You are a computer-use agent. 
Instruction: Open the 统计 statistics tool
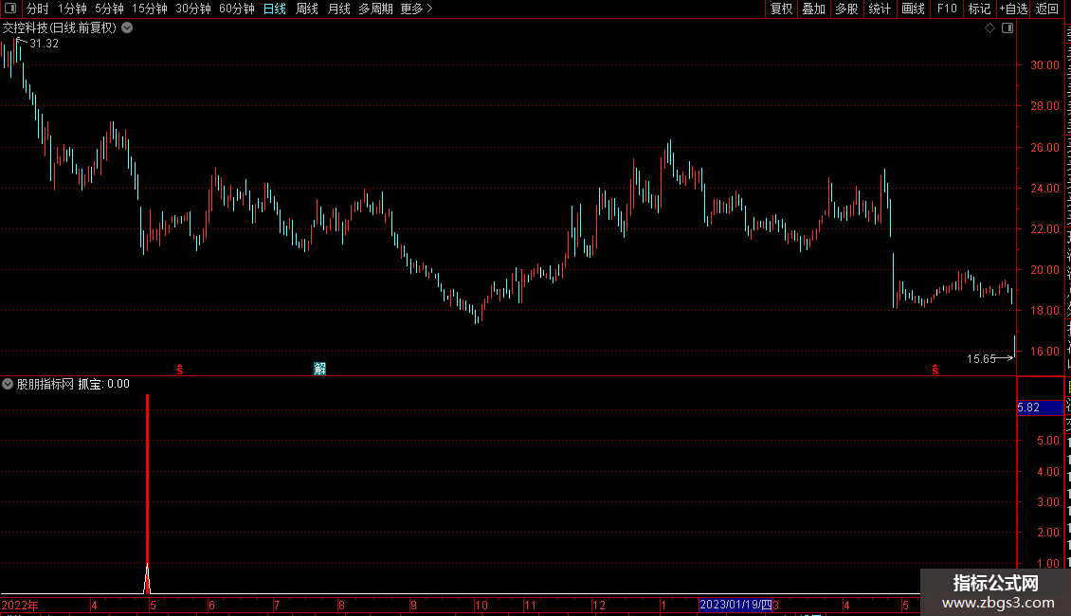click(x=880, y=9)
